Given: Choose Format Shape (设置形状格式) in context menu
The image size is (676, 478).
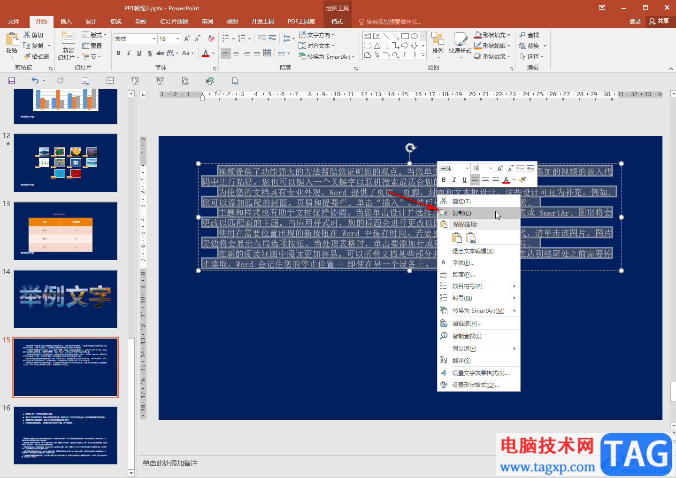Looking at the screenshot, I should (x=479, y=385).
